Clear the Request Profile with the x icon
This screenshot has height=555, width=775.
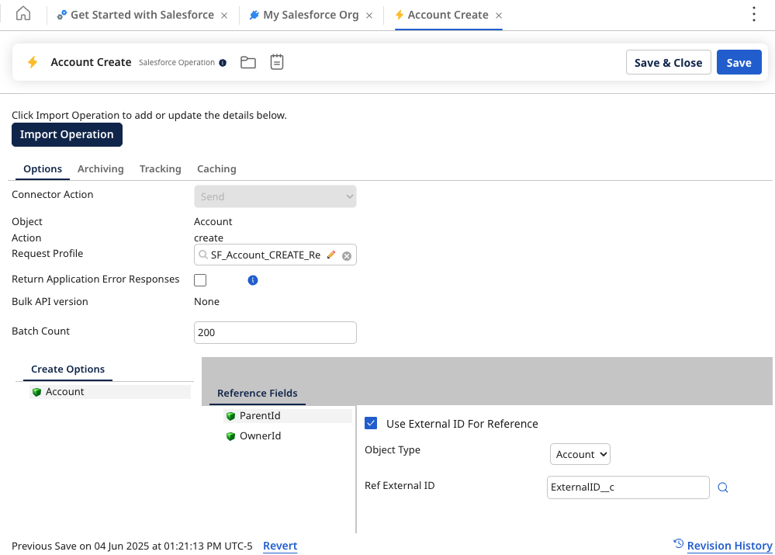pos(346,255)
